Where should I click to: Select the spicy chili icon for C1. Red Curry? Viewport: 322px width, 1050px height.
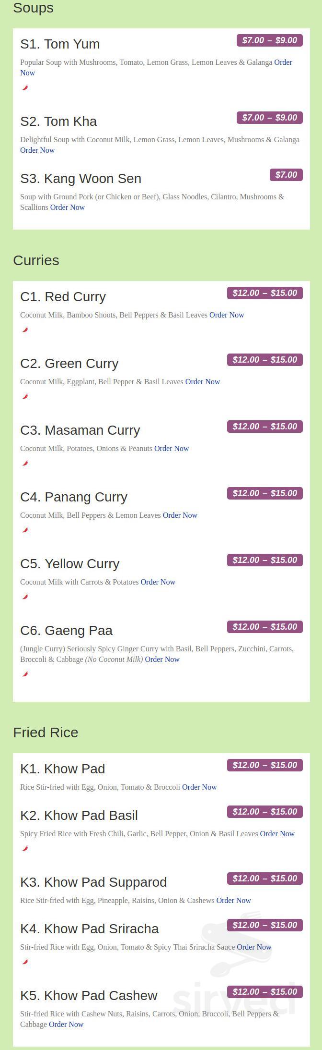25,330
